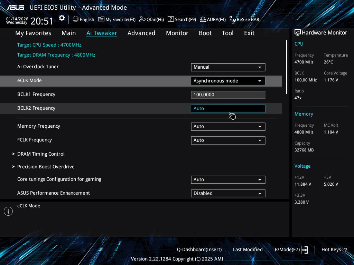Open FCLK Frequency dropdown
The image size is (354, 265).
tap(228, 140)
